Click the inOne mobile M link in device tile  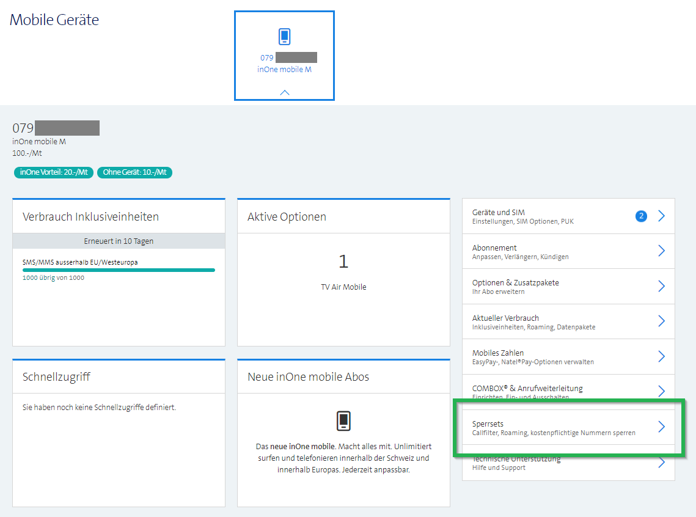284,70
